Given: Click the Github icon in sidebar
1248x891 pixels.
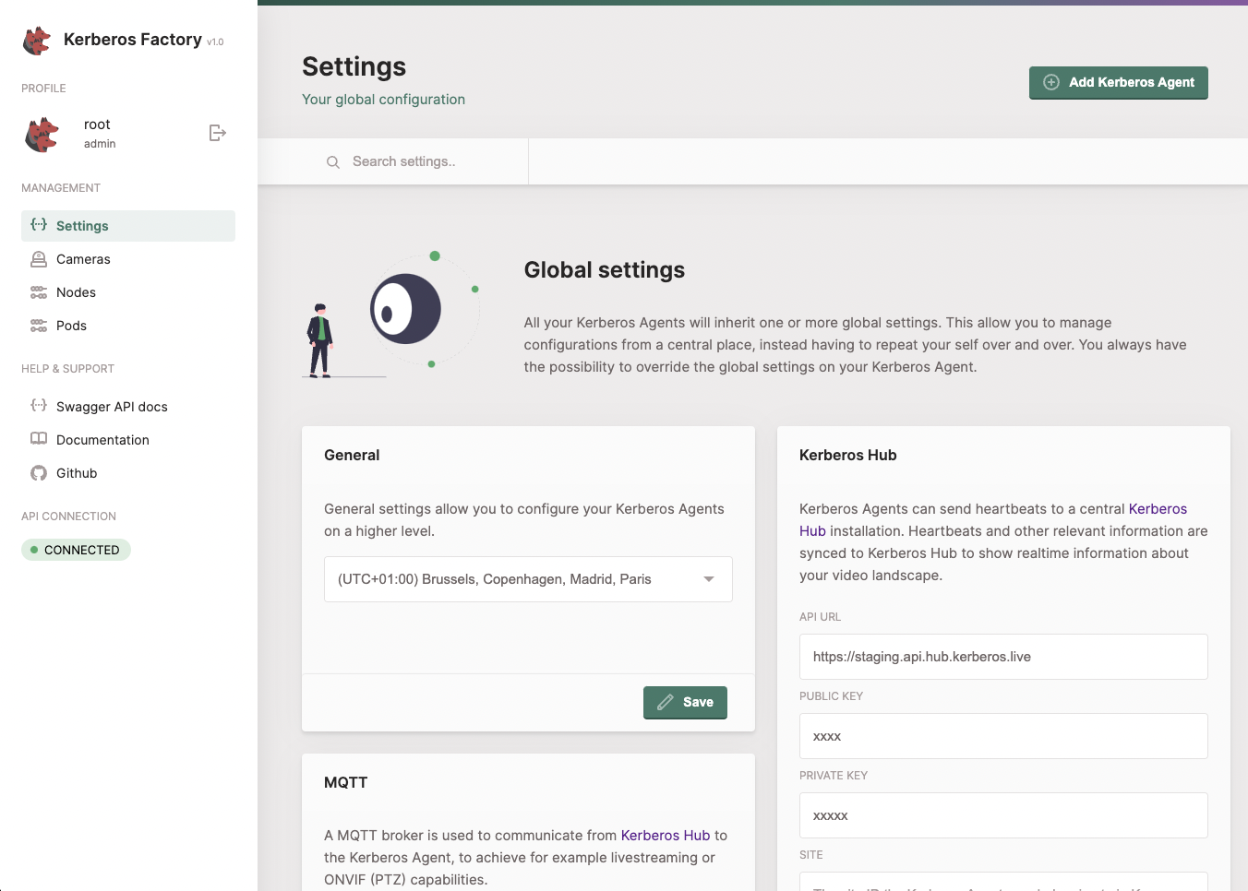Looking at the screenshot, I should [39, 473].
